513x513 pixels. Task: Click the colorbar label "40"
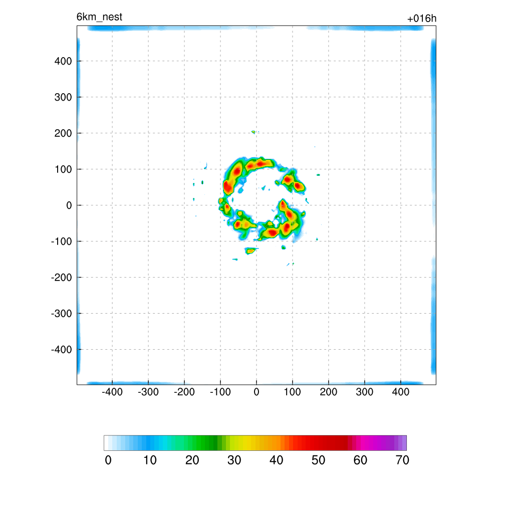pyautogui.click(x=276, y=460)
